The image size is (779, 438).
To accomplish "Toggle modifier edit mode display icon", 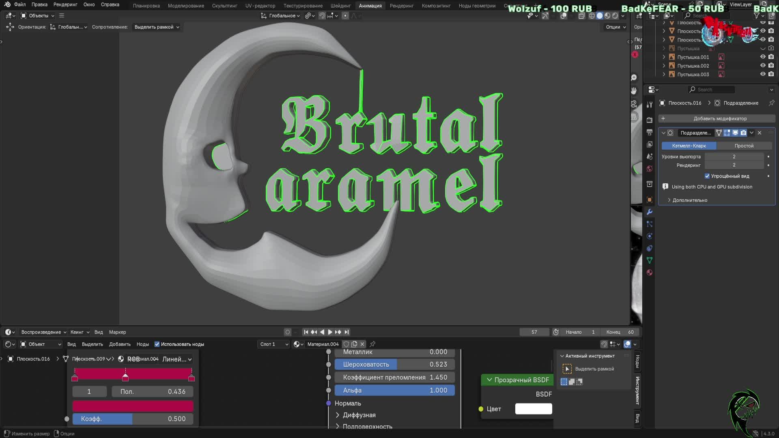I will coord(727,133).
